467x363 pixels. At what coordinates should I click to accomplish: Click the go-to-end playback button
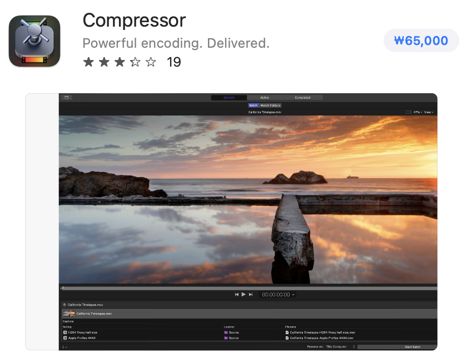click(x=251, y=294)
